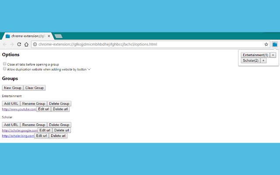The image size is (280, 175).
Task: Open a new tab
Action: (x=58, y=36)
